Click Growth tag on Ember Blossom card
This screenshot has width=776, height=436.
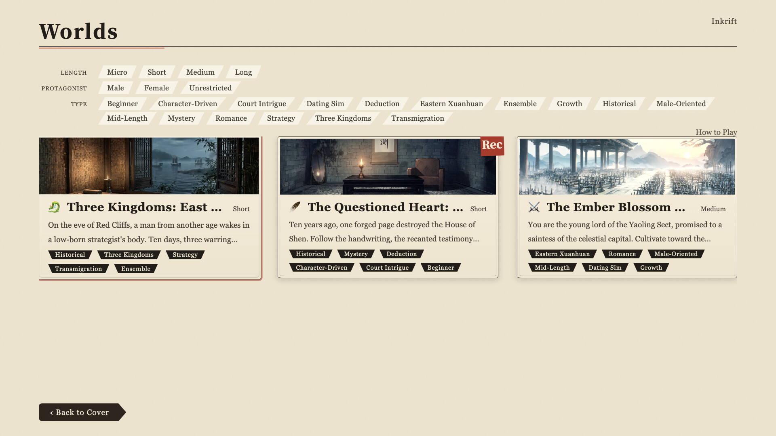coord(651,268)
